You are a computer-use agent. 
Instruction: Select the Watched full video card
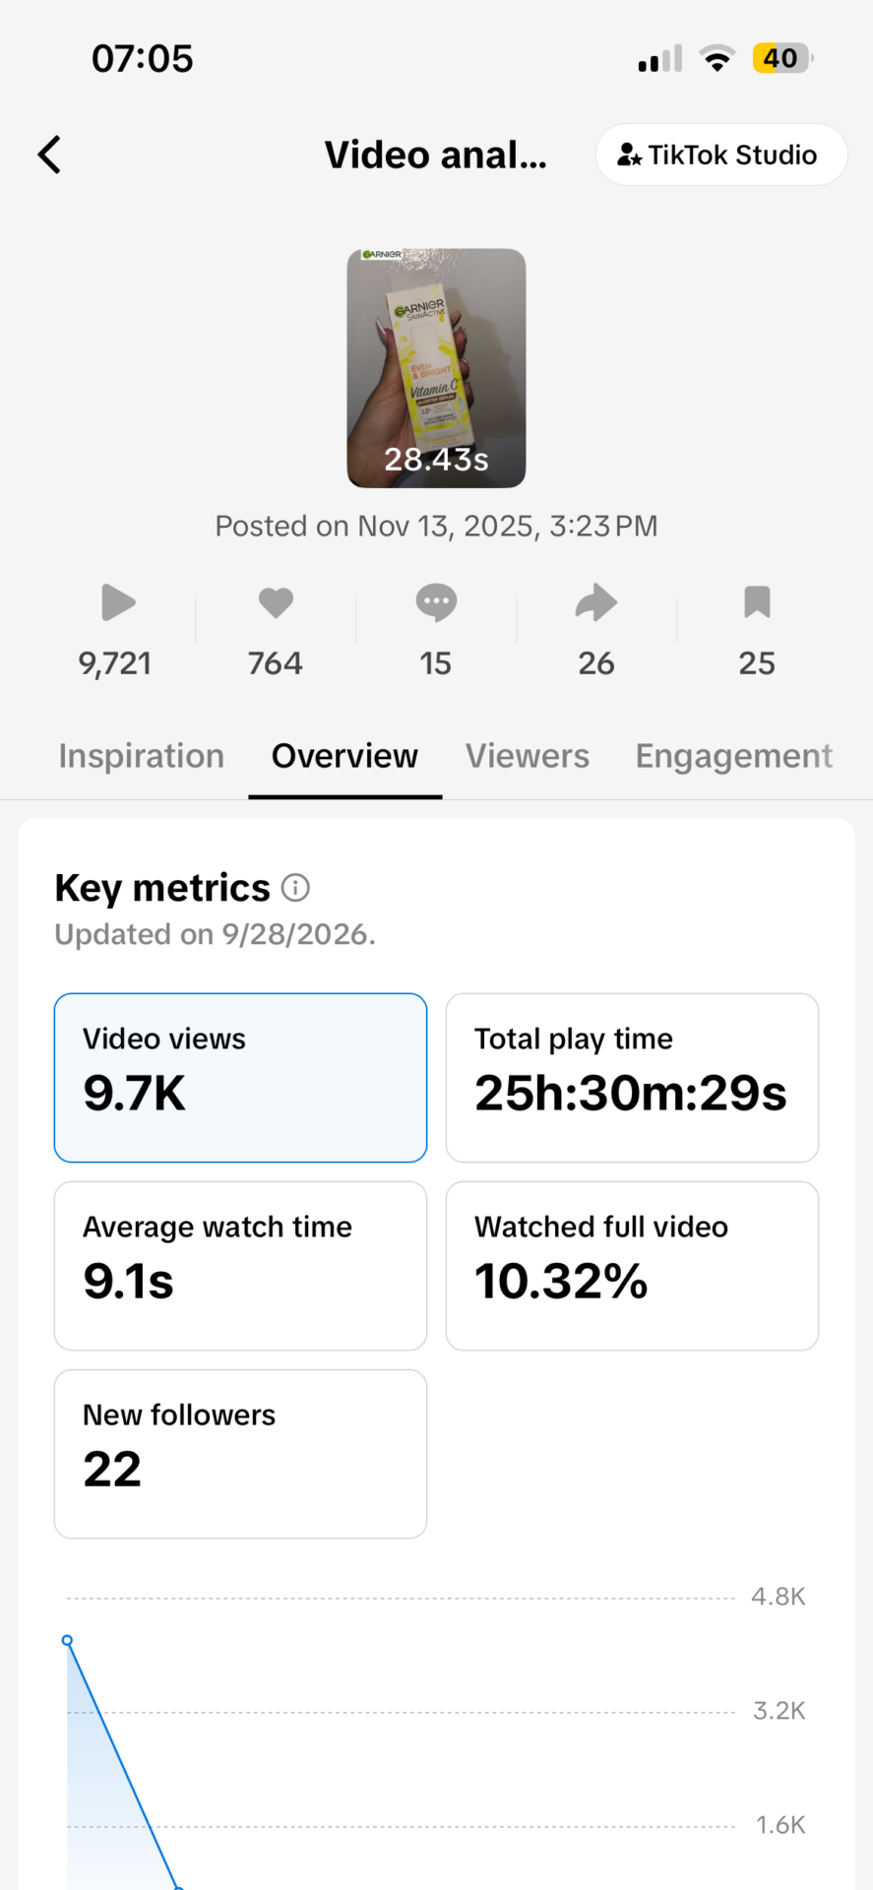coord(632,1266)
